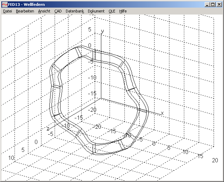Open the OLE menu
This screenshot has height=182, width=224.
point(112,11)
